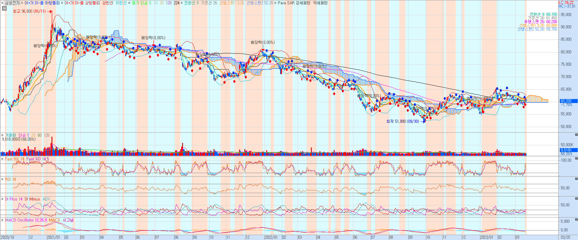Click the 선행스팬2 52,26: 59,750 value
The image size is (578, 240).
[x=537, y=29]
